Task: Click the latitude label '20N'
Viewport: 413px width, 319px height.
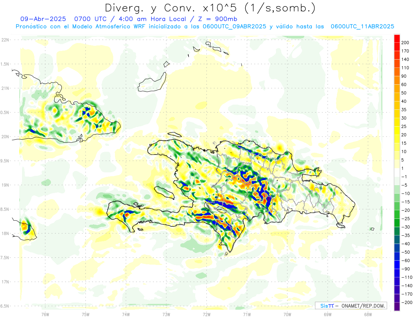Action: tap(5, 137)
